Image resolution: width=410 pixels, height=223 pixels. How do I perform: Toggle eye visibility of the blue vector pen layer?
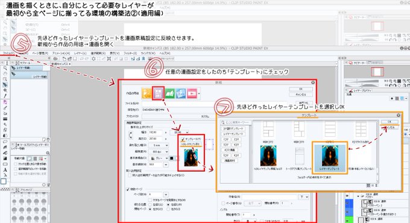coord(347,203)
